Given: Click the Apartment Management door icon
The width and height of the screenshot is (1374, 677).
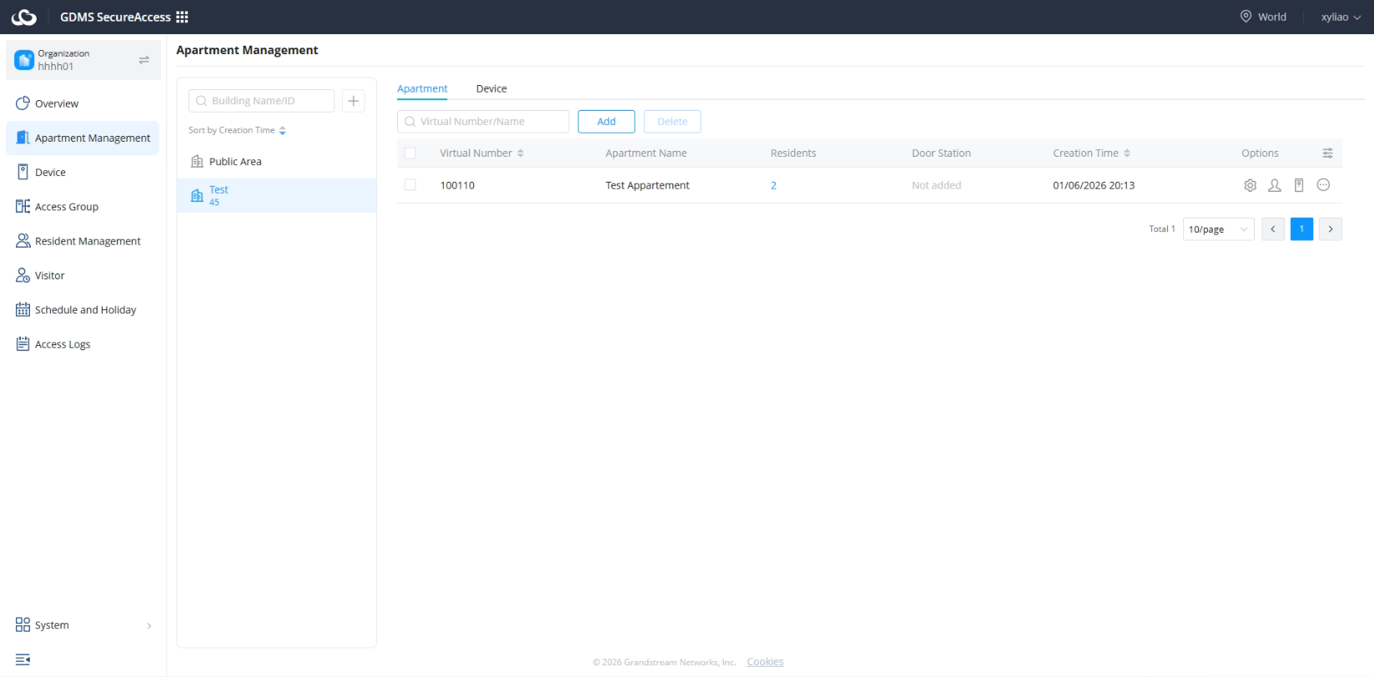Looking at the screenshot, I should [x=23, y=138].
